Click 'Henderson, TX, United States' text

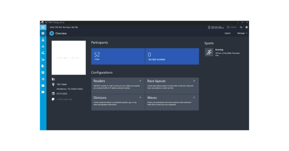pos(70,89)
